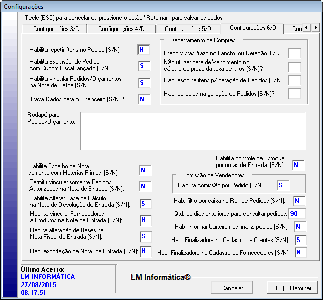Select the 'Hab. parcelas na geração de Pedidos' field

pos(295,94)
